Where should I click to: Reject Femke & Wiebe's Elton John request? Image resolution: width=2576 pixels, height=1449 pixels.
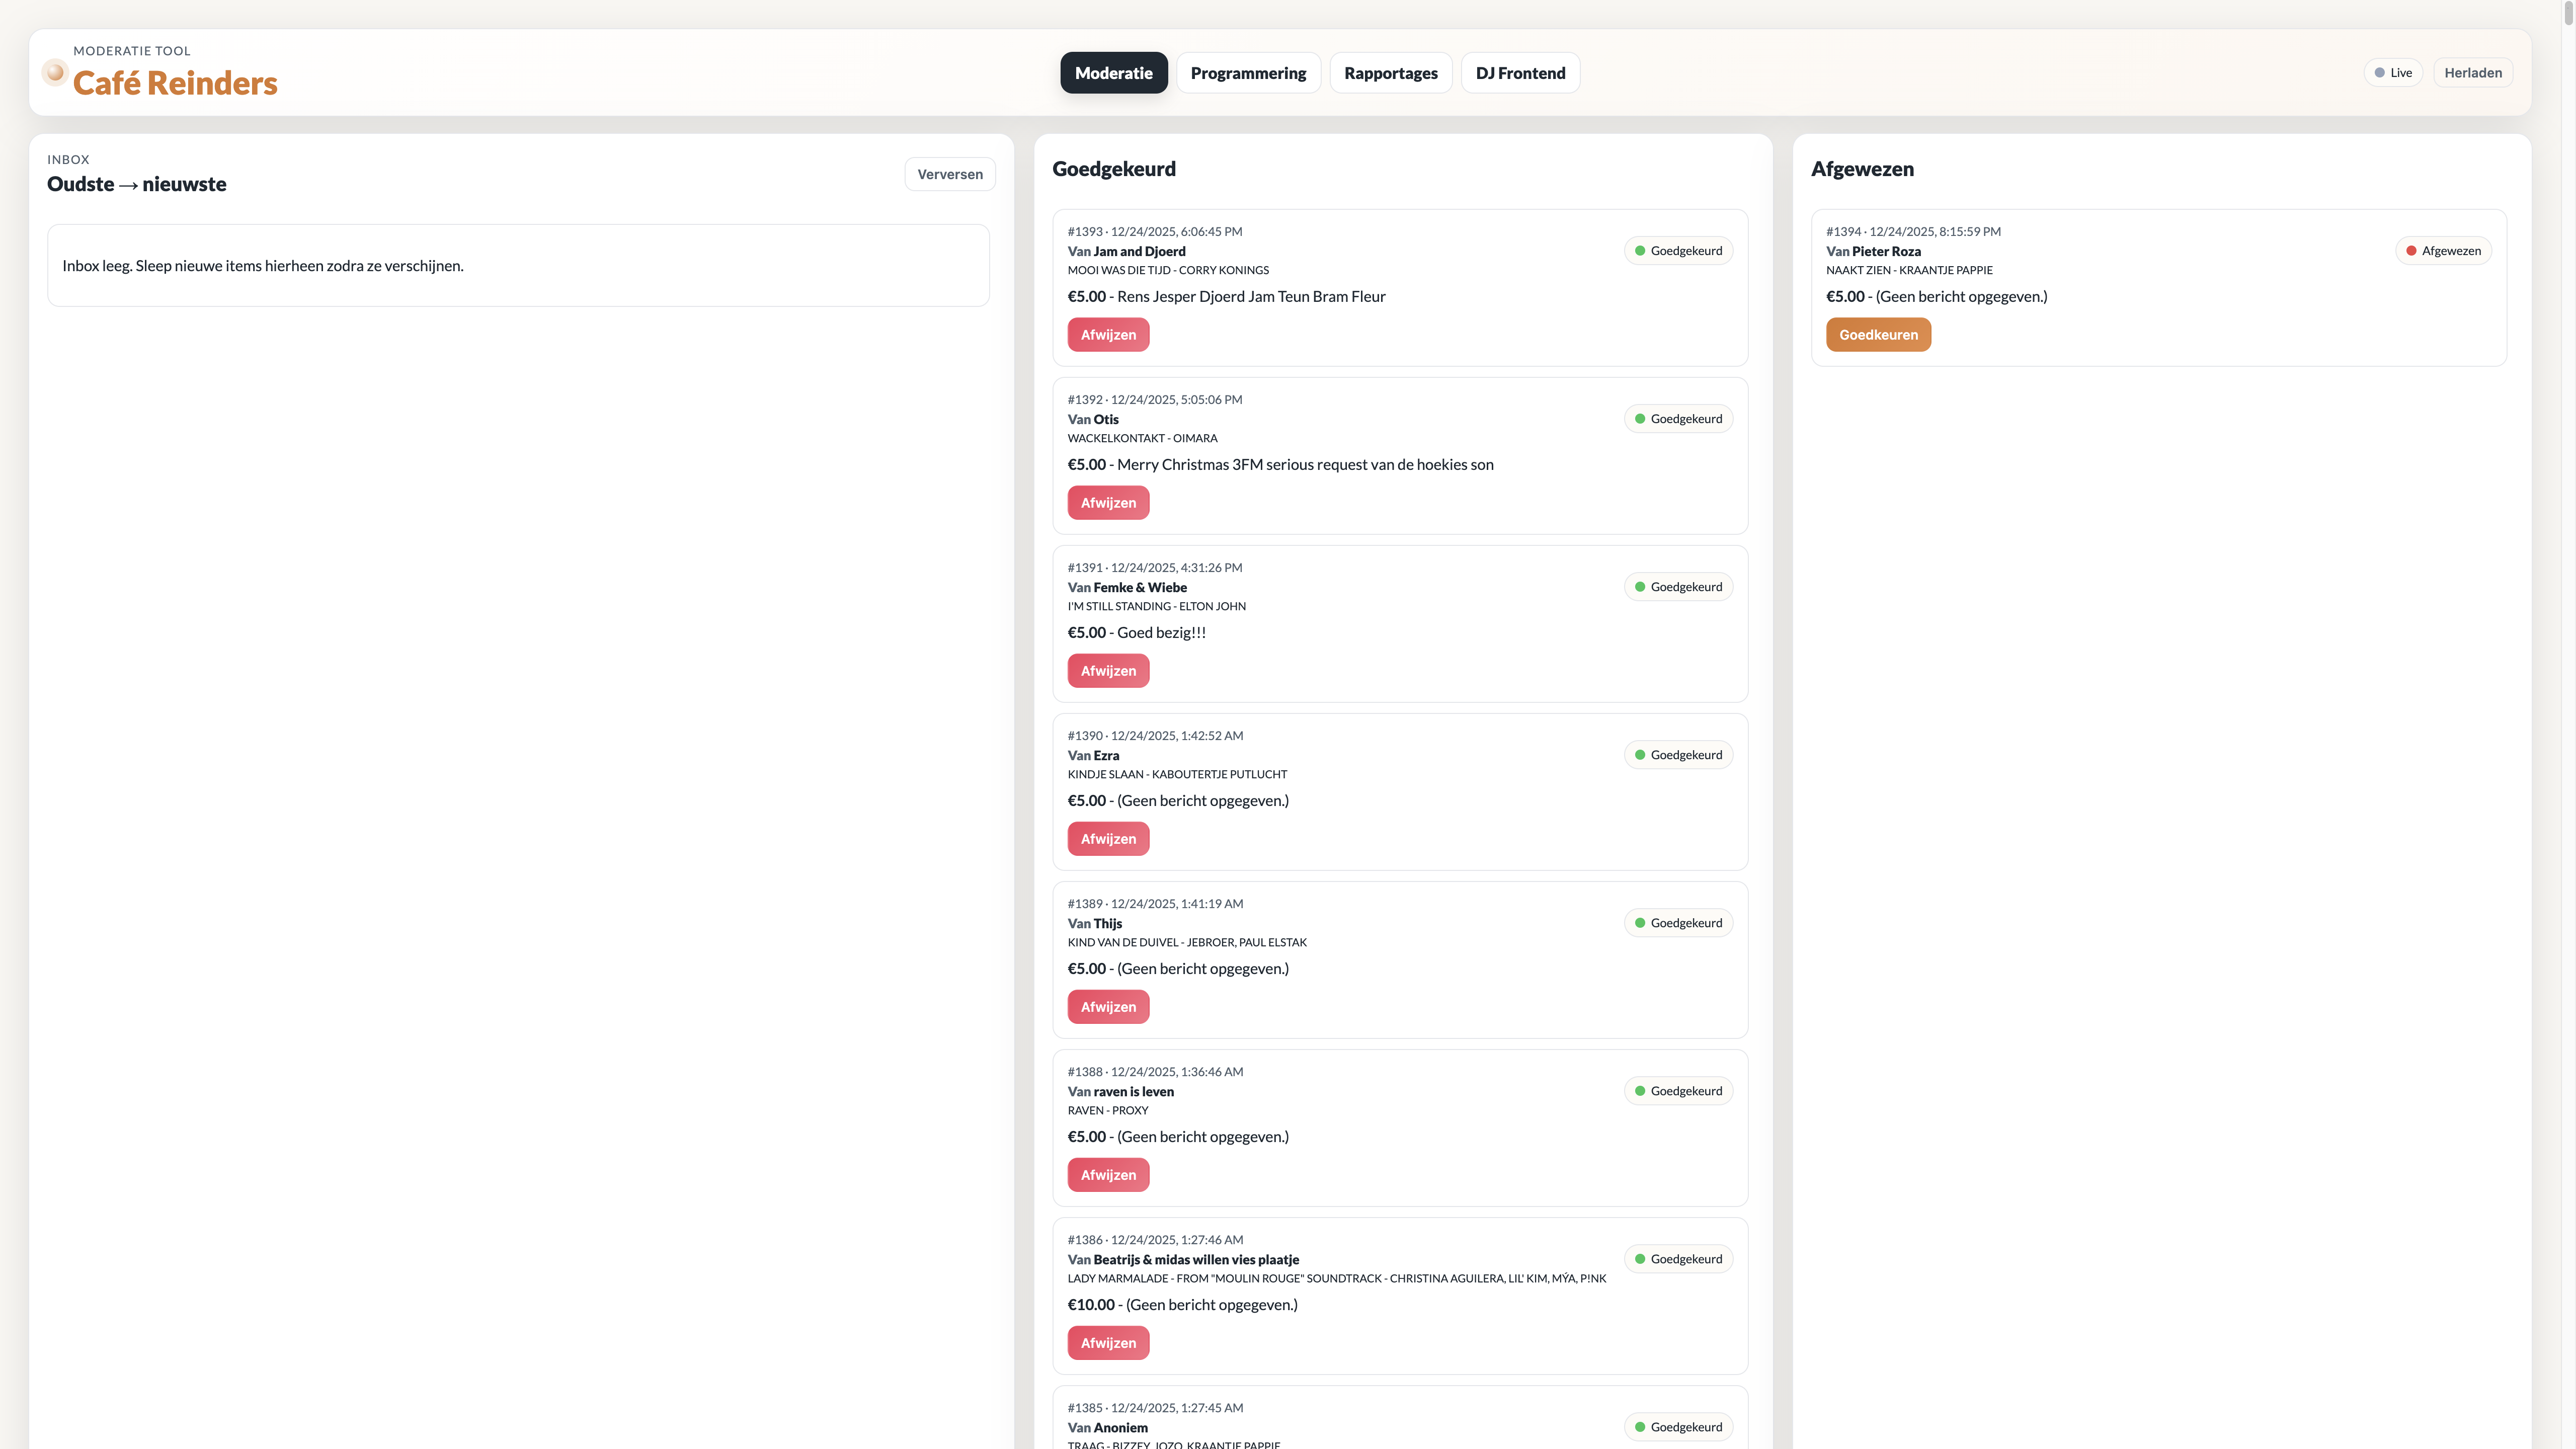tap(1108, 671)
